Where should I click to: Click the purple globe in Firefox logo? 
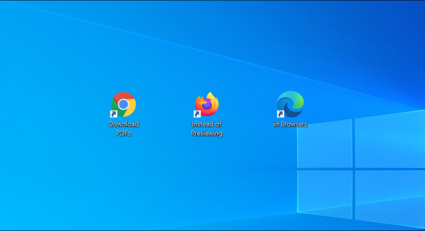point(206,106)
